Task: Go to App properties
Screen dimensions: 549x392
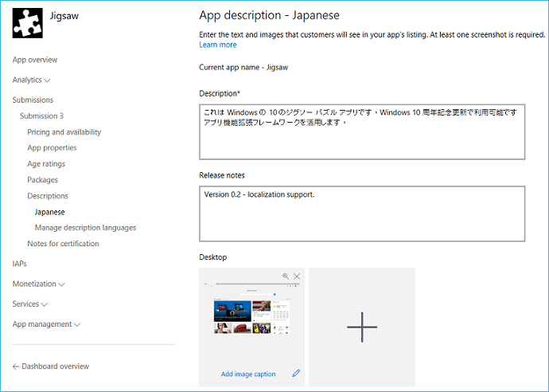Action: click(x=52, y=147)
